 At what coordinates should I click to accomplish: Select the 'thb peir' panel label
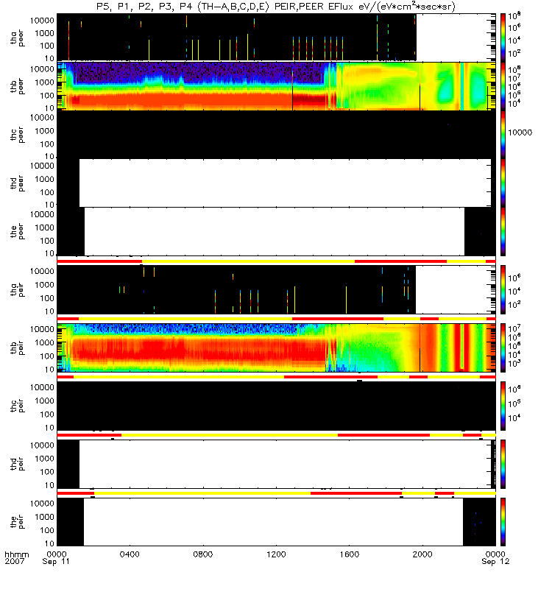click(x=17, y=348)
